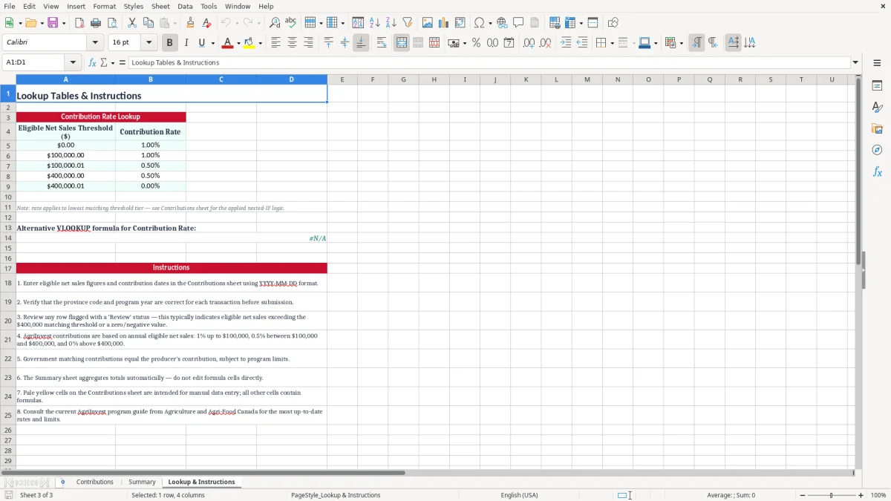Open the Styles sidebar panel

[877, 107]
